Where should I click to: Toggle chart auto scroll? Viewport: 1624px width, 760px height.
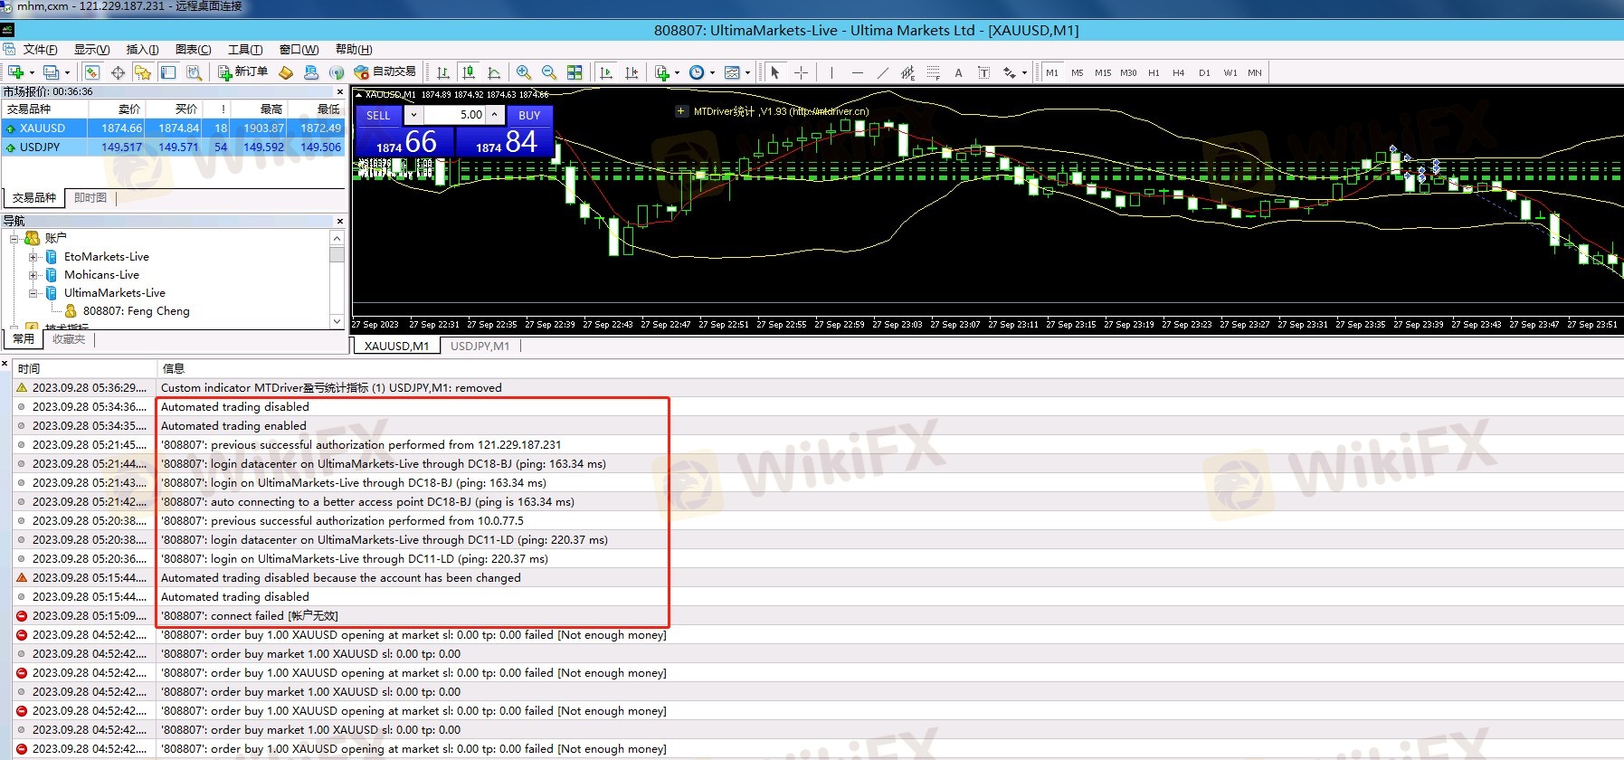pos(606,72)
